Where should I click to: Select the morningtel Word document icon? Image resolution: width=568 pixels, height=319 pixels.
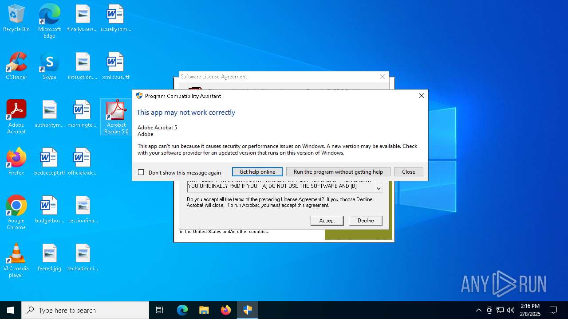click(83, 114)
